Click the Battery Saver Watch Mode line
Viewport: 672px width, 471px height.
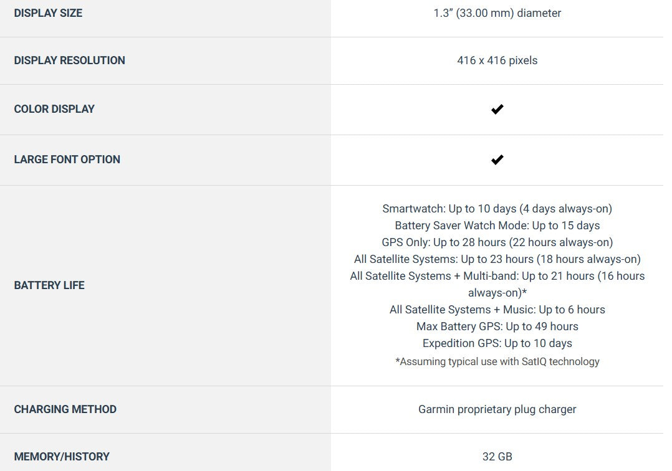point(497,226)
